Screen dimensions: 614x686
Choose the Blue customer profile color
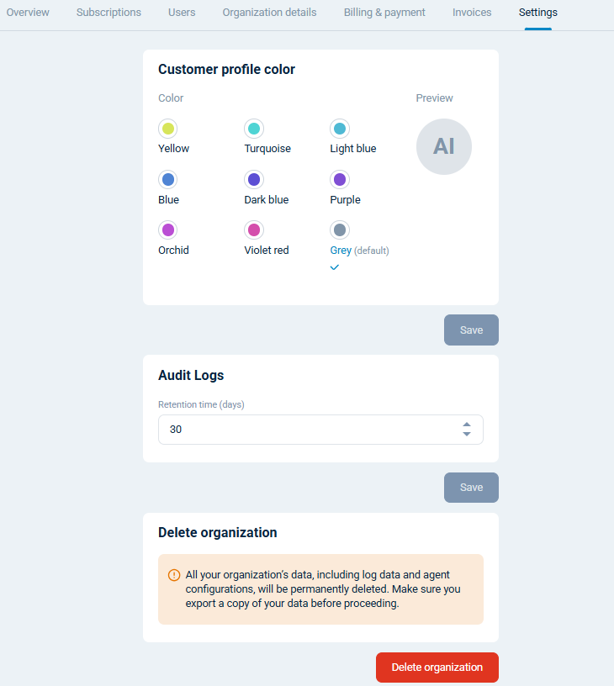click(x=167, y=179)
